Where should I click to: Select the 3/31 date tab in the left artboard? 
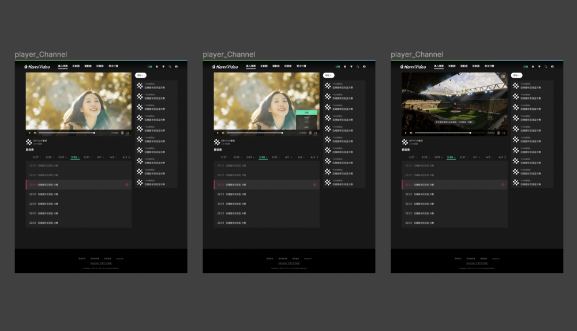point(87,157)
